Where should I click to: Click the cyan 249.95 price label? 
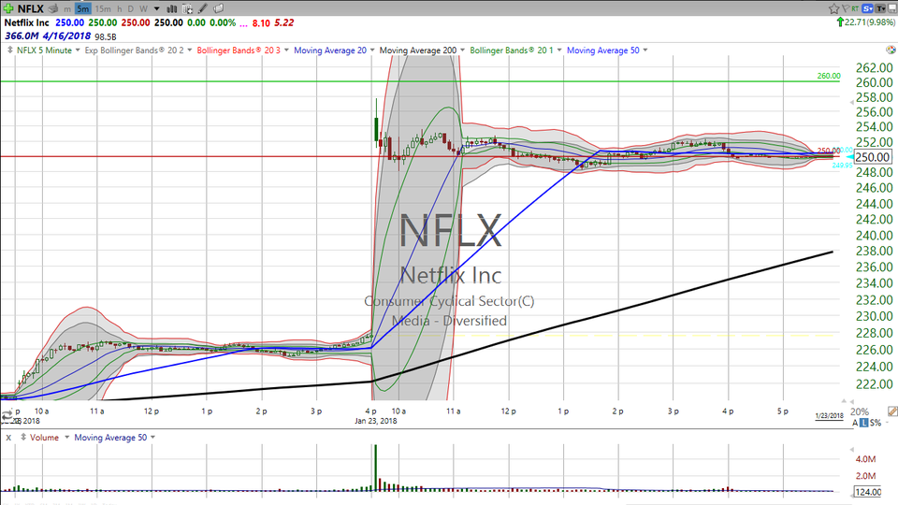click(x=842, y=166)
